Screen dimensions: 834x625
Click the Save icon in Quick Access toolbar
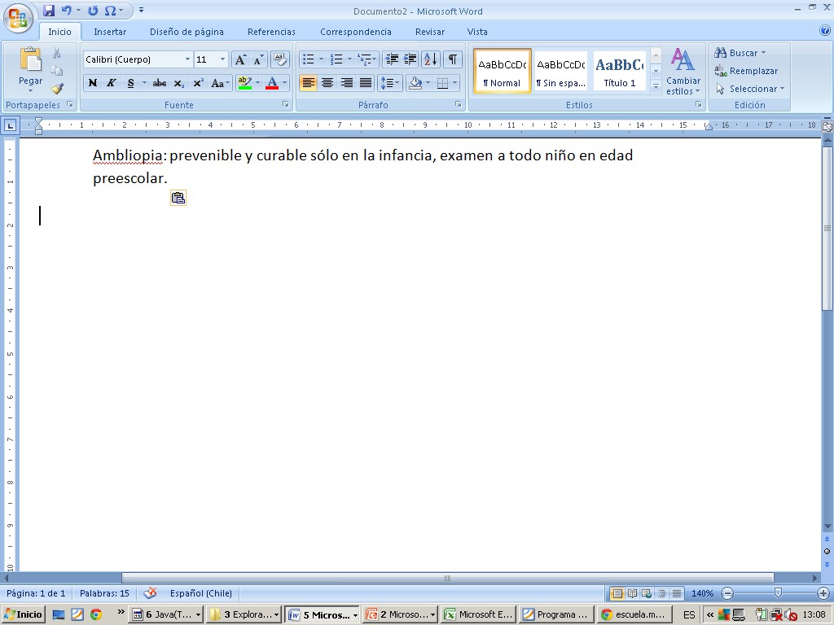(49, 11)
